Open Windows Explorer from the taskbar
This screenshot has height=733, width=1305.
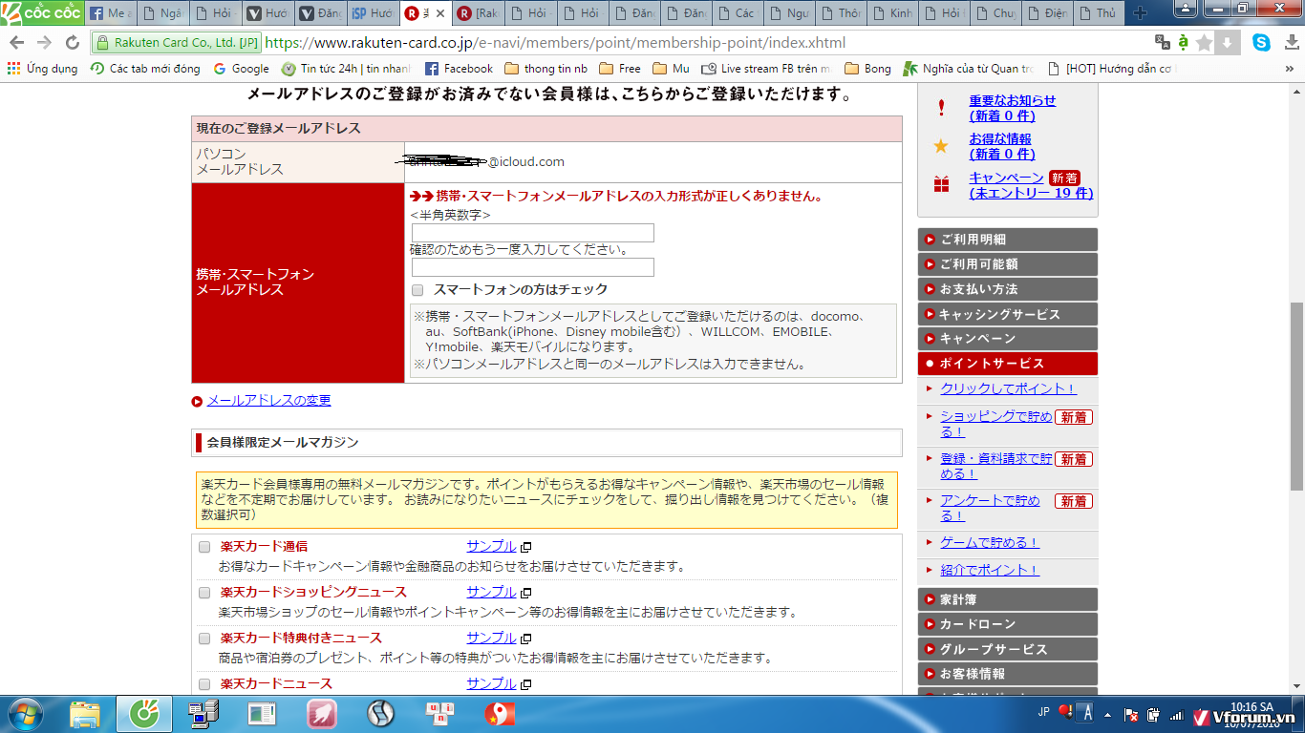tap(86, 714)
